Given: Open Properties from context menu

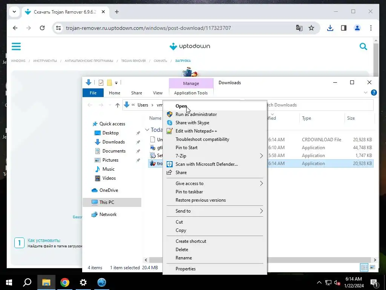Looking at the screenshot, I should [214, 268].
